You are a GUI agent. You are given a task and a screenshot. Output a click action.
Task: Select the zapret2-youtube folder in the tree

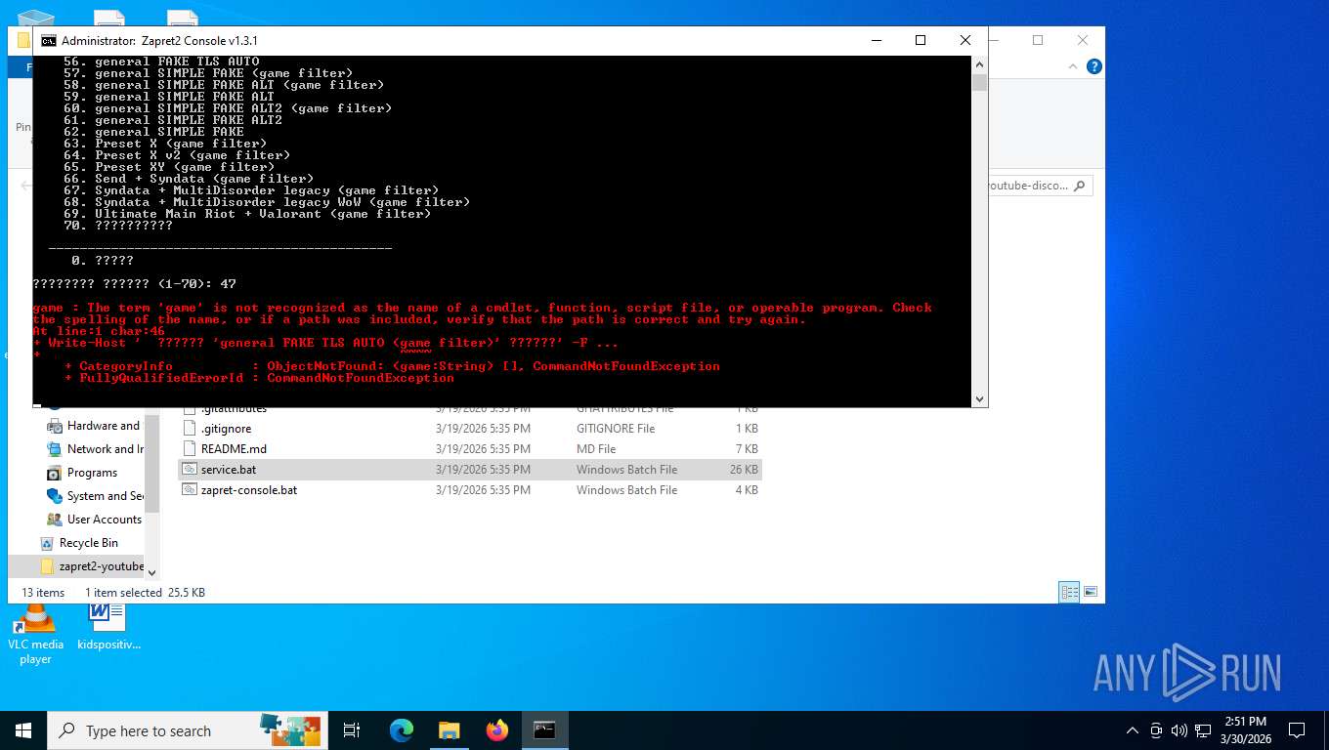[x=93, y=566]
